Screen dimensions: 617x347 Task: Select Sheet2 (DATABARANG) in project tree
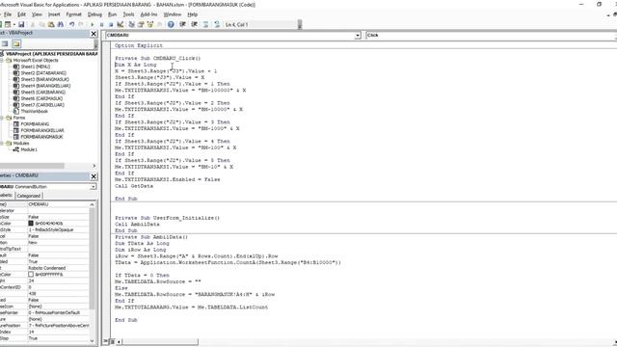(43, 73)
